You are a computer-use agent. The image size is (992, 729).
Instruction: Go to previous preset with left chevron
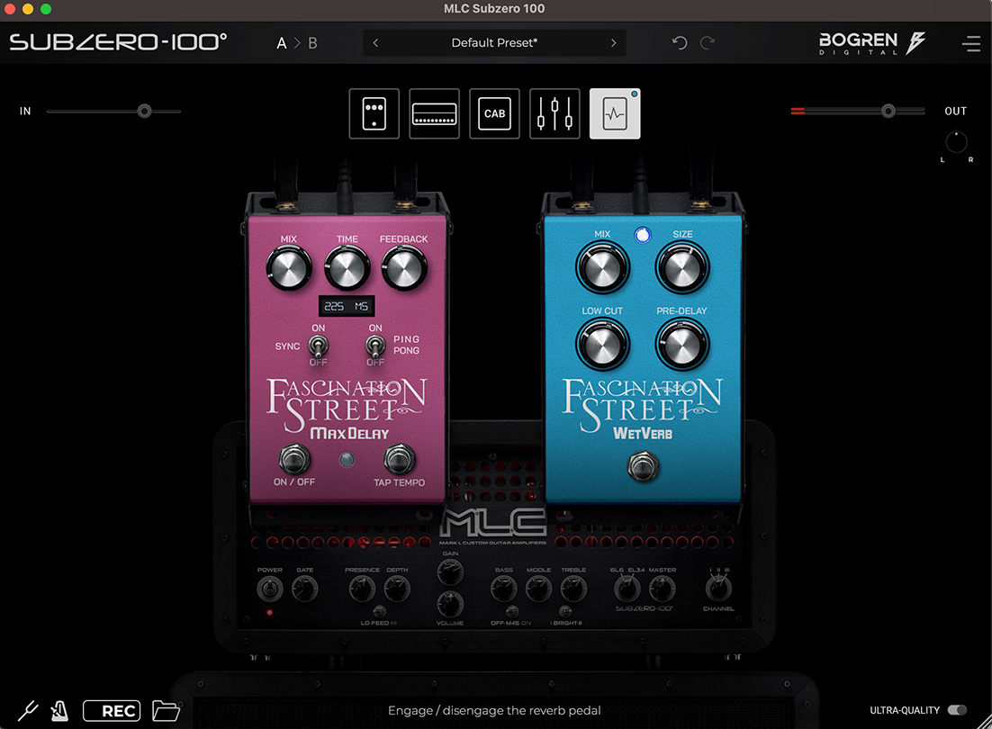tap(375, 43)
